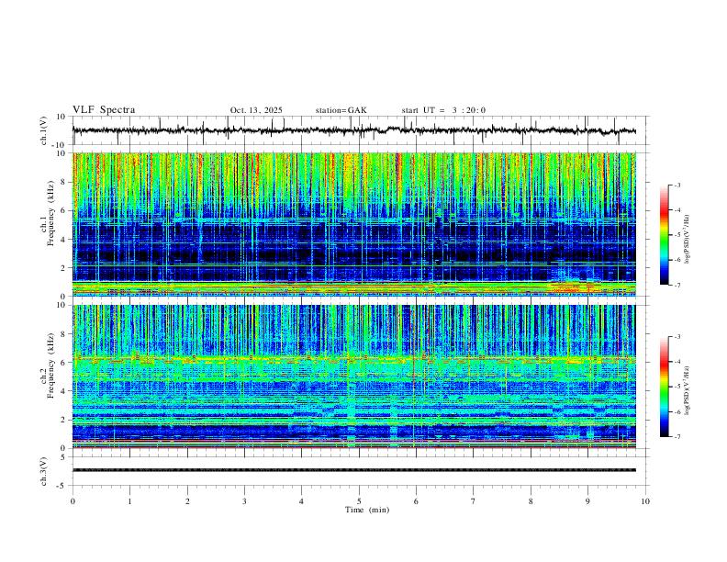Click the "6" tick on the time axis
The height and width of the screenshot is (562, 727).
pos(416,501)
